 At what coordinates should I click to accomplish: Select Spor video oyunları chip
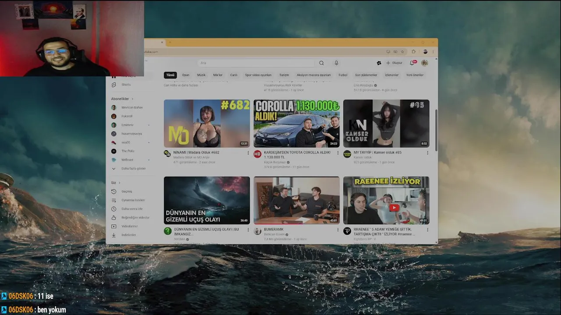pos(258,75)
